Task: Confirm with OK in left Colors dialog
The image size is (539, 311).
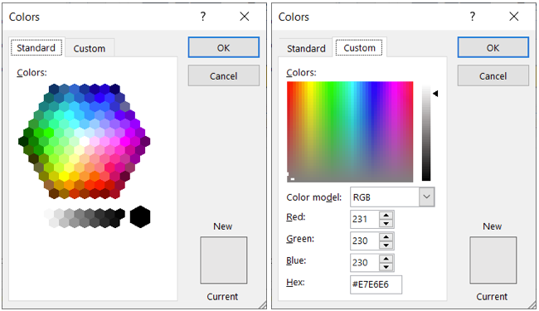Action: 223,47
